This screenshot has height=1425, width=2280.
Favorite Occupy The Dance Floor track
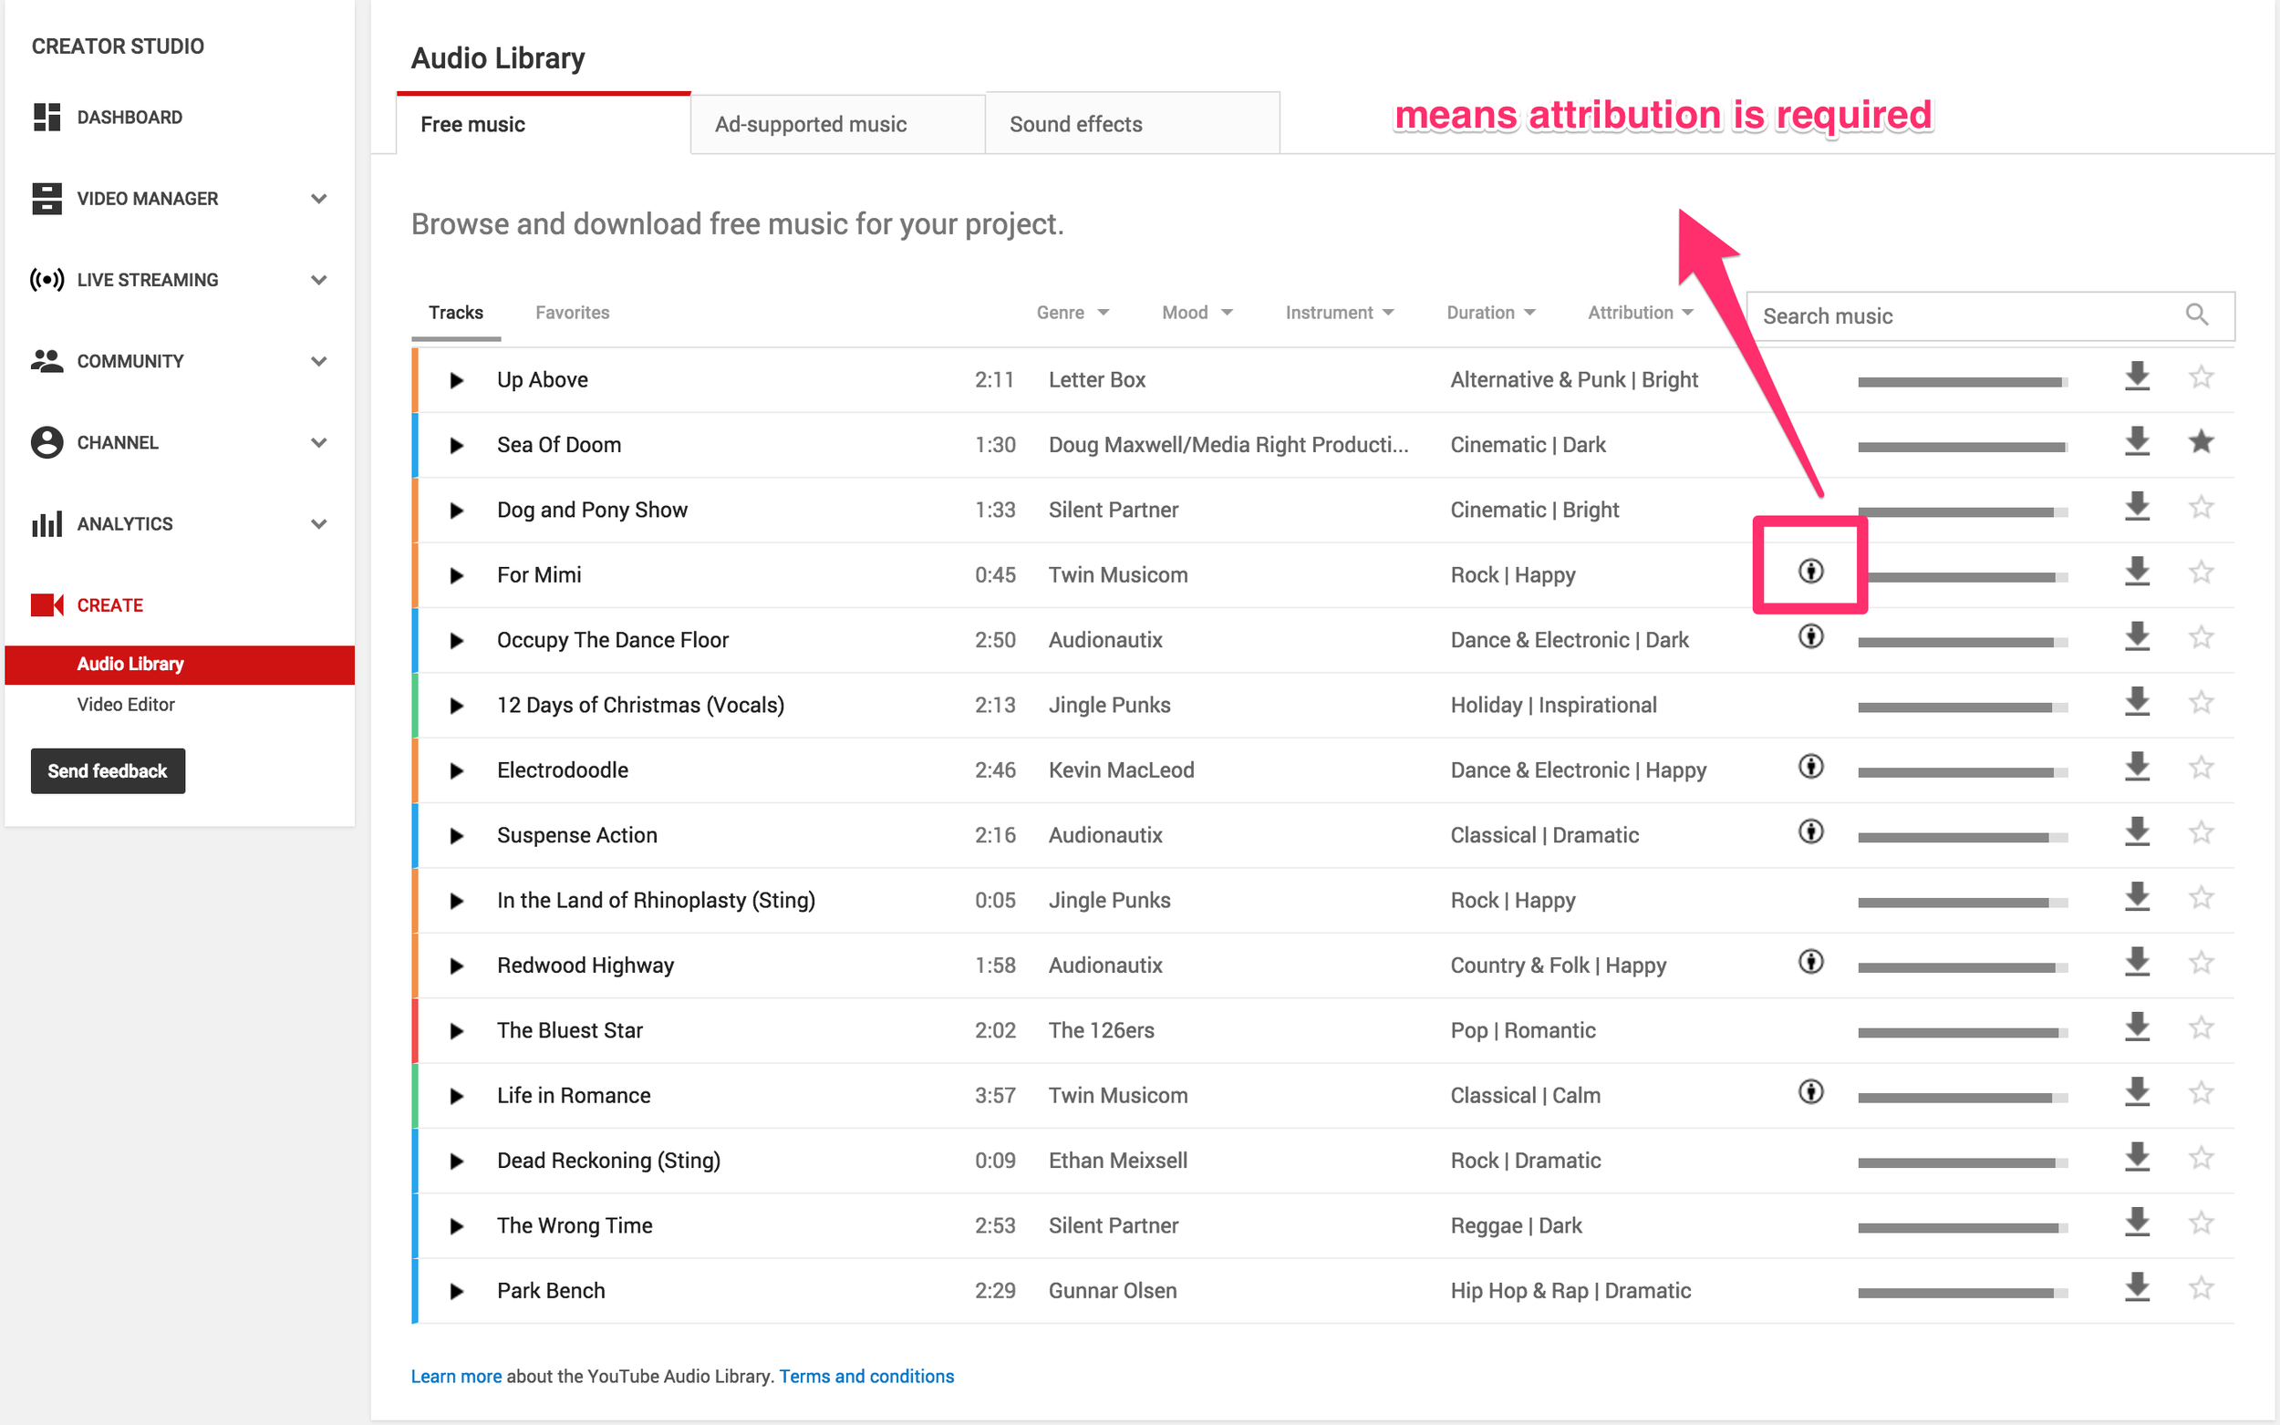pos(2201,637)
